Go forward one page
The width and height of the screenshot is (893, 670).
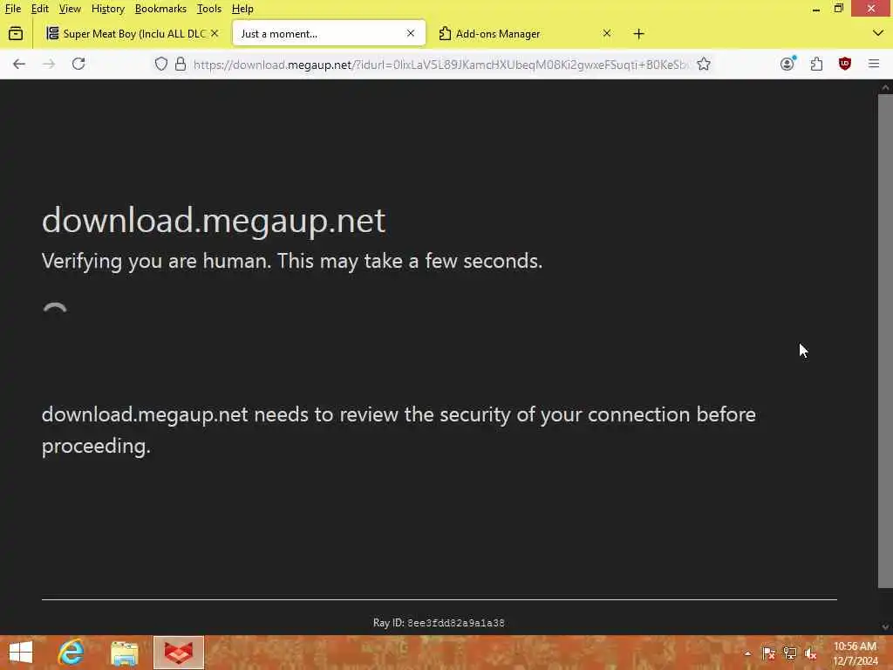[x=49, y=64]
